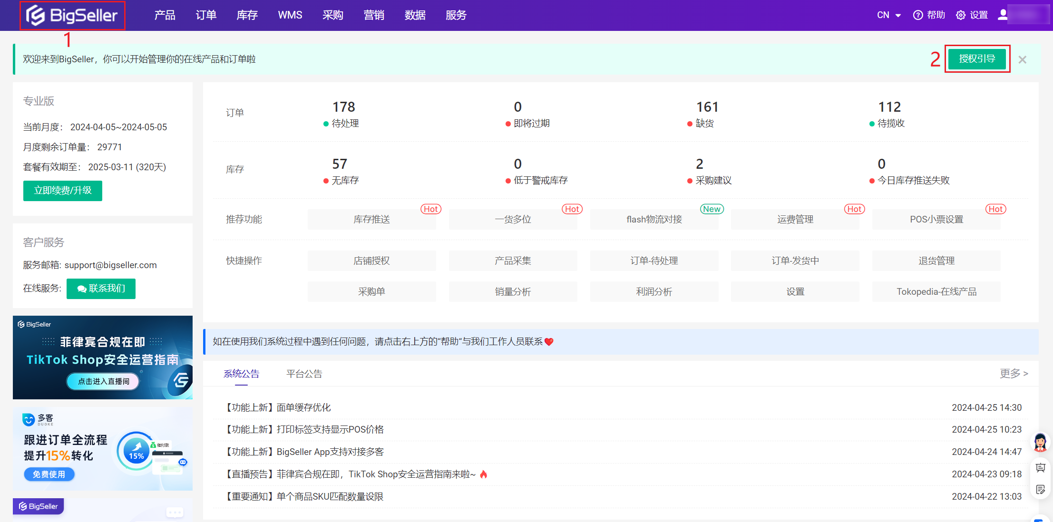Open the 订单 menu
1053x522 pixels.
pyautogui.click(x=206, y=15)
